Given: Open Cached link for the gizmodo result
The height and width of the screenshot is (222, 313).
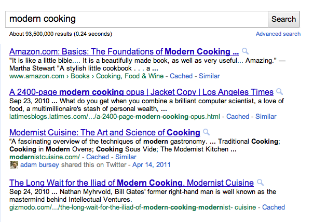Looking at the screenshot, I should [274, 207].
